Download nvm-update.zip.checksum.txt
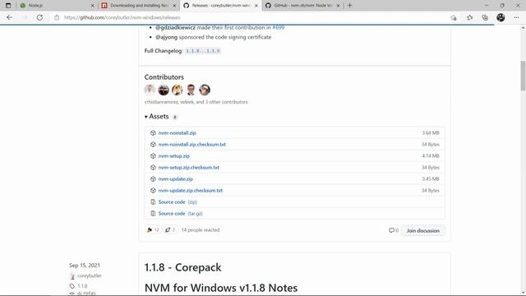 [190, 190]
